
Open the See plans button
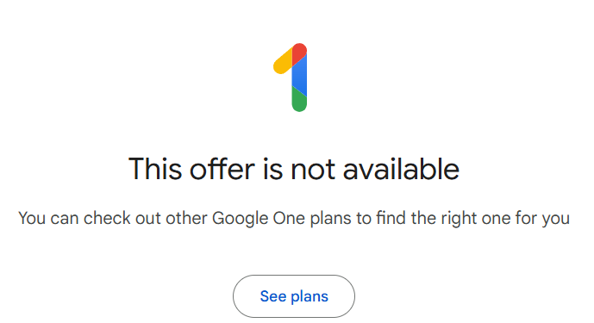click(x=294, y=296)
